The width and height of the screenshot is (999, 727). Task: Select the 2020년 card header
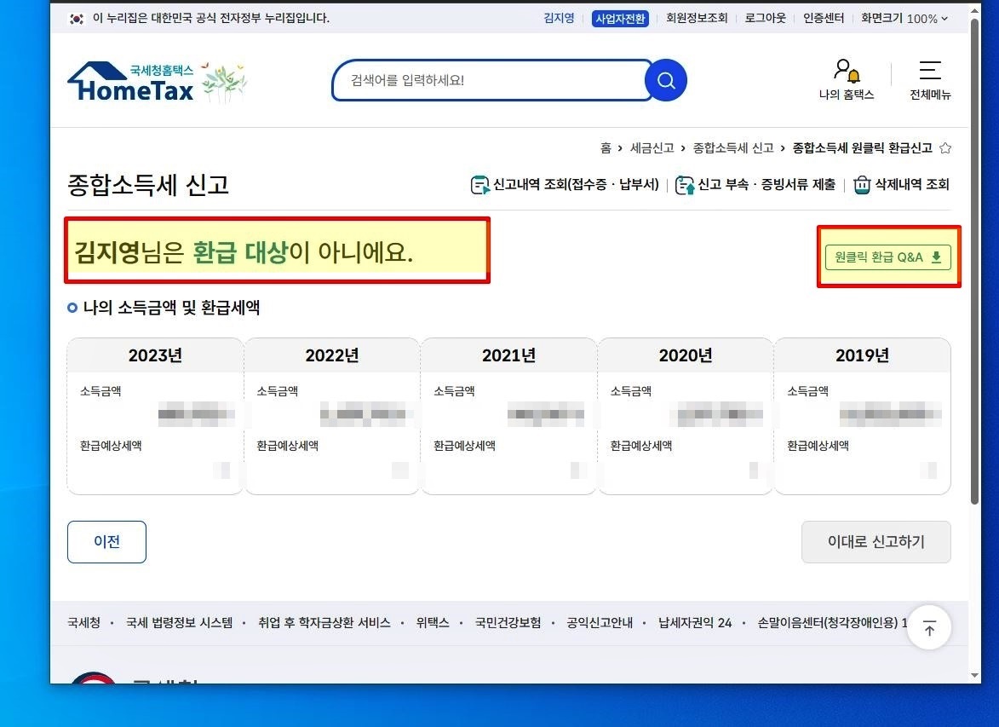(686, 355)
